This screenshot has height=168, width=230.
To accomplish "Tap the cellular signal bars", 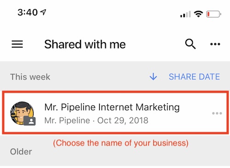I will 185,14.
